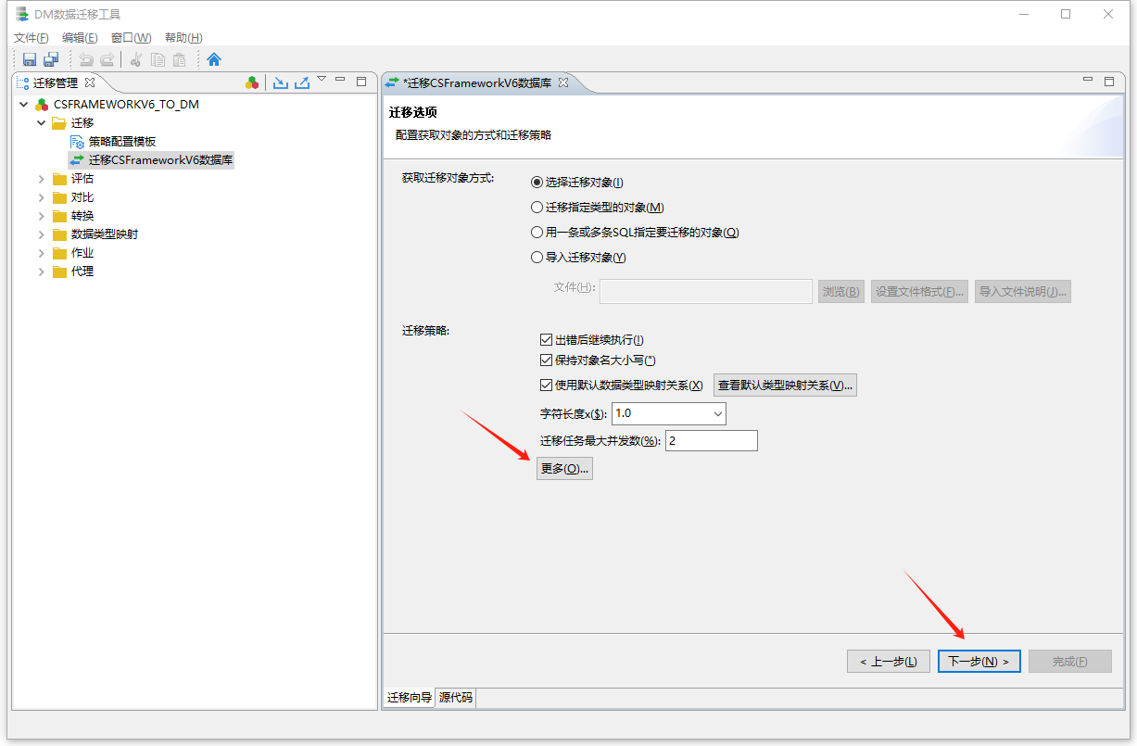Minimize the 迁移管理 panel
This screenshot has height=746, width=1137.
point(340,81)
